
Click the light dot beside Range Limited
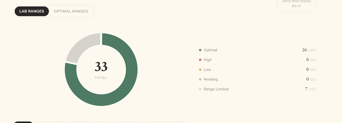[200, 89]
